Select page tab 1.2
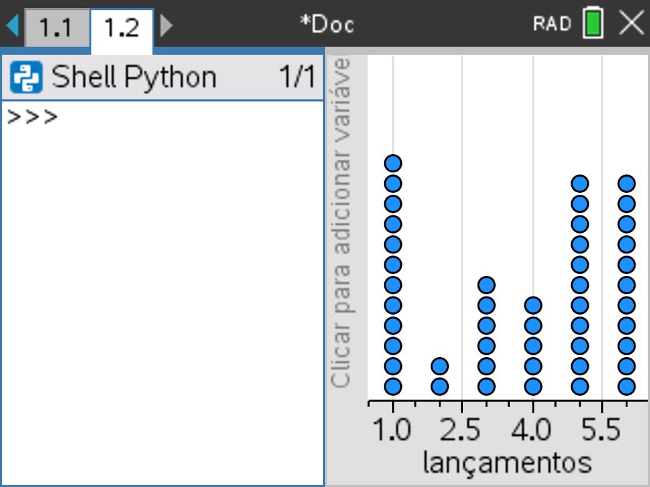 coord(122,31)
